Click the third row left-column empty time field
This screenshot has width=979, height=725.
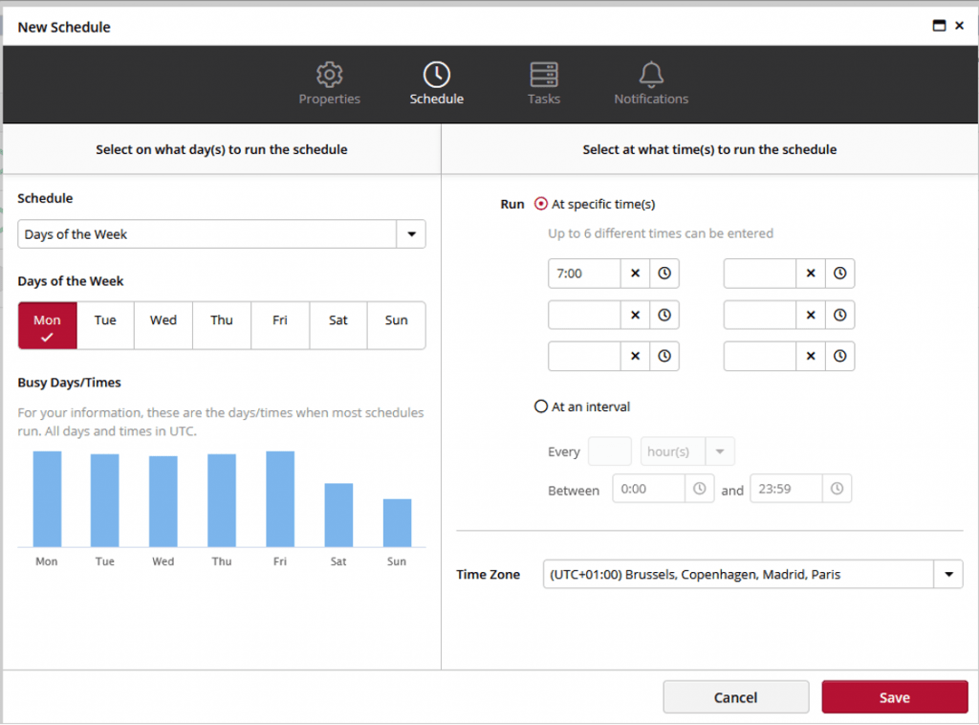click(584, 356)
